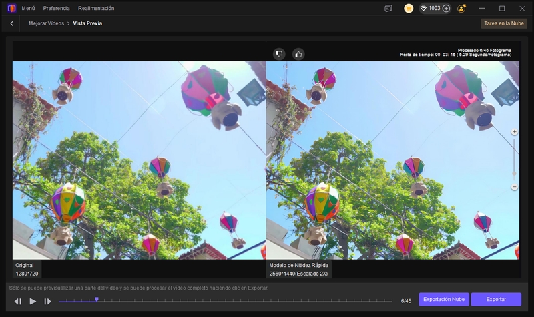Add credits with the plus icon
Screen dimensions: 534x317
click(446, 9)
